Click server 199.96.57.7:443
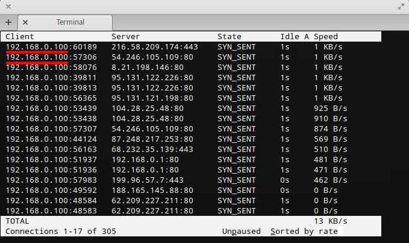This screenshot has width=409, height=243. point(148,180)
